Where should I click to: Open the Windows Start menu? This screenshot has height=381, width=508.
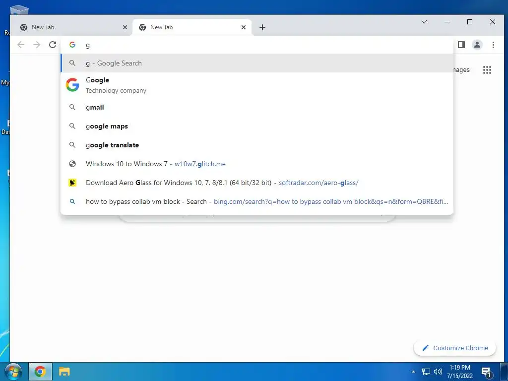click(x=13, y=371)
